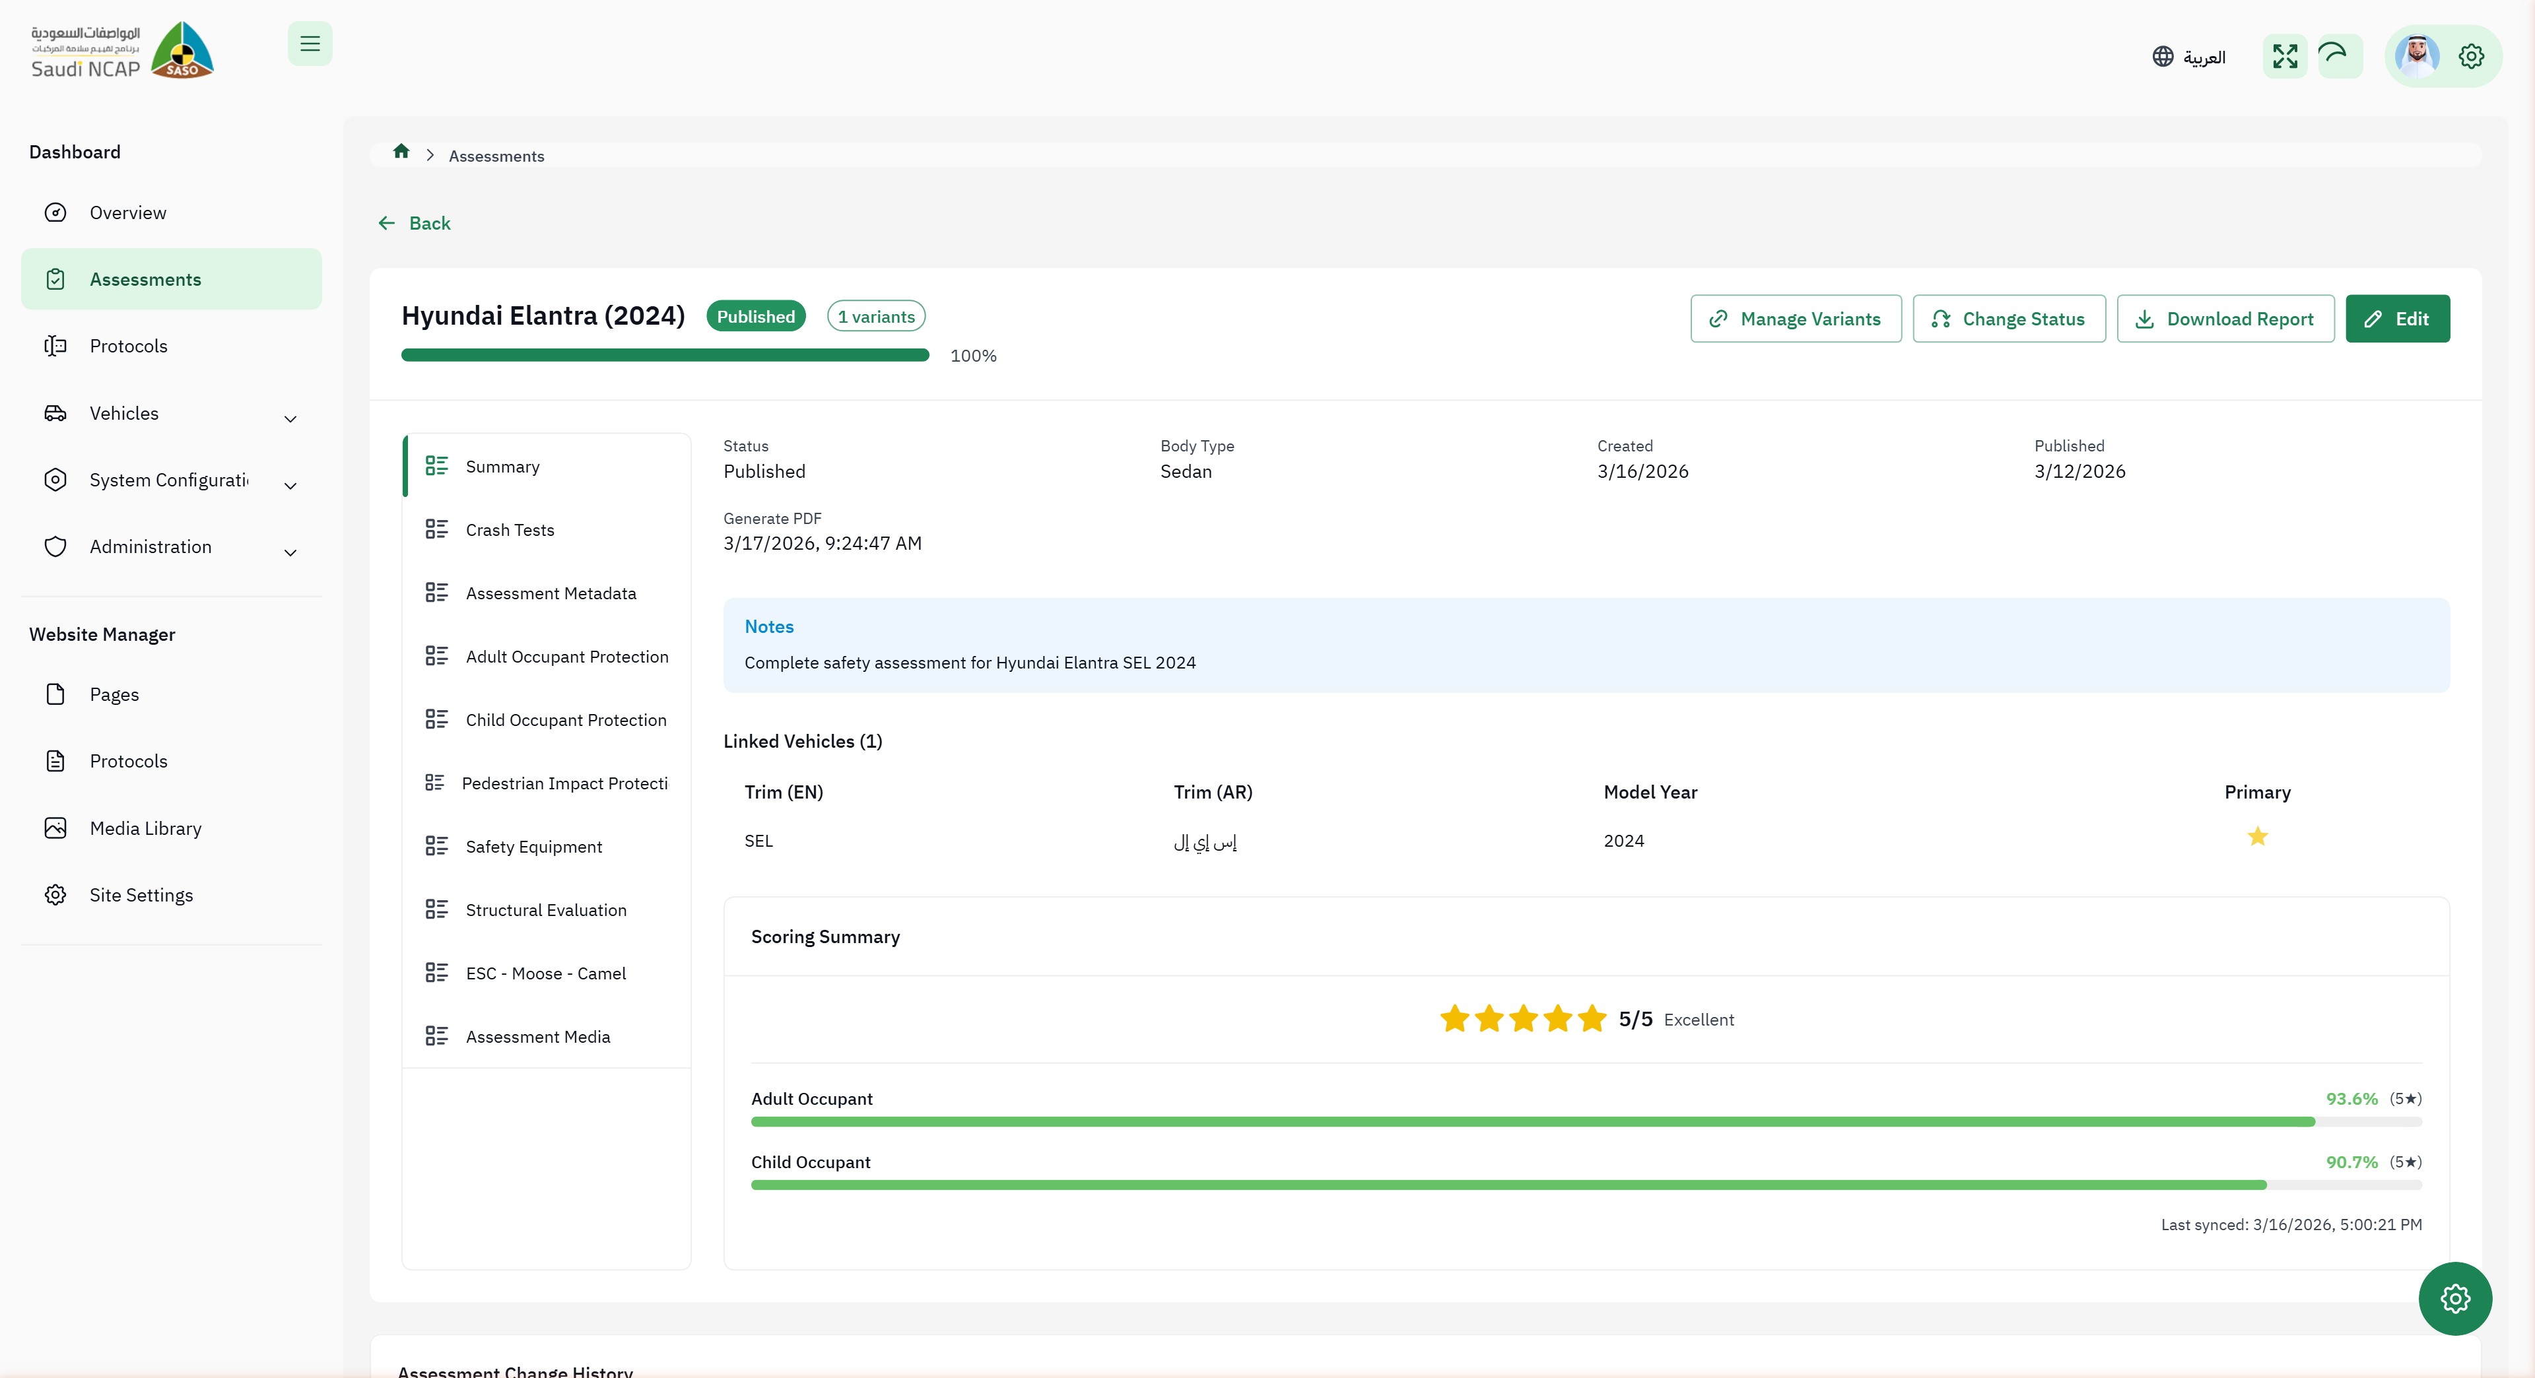Toggle the sidebar hamburger menu button
The image size is (2535, 1378).
pyautogui.click(x=310, y=44)
